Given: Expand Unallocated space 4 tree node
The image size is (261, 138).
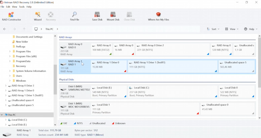Looking at the screenshot, I should tap(6, 100).
